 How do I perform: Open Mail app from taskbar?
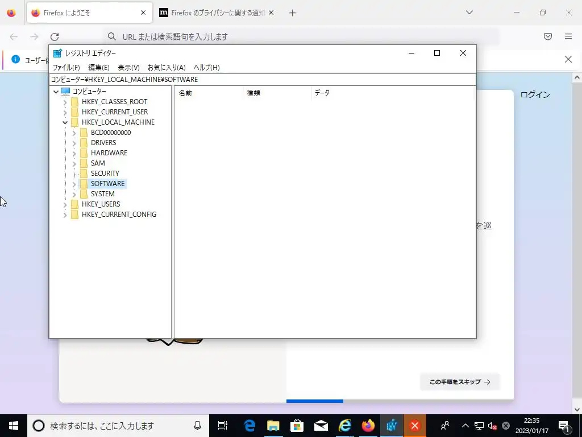(321, 426)
